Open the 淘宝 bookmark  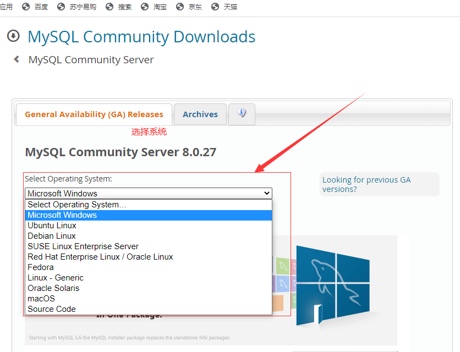154,7
